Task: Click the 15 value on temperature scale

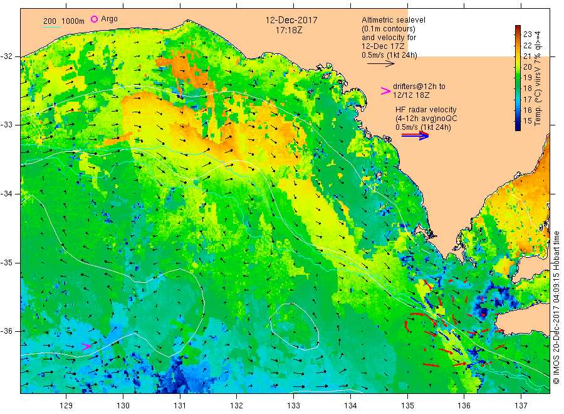Action: tap(527, 121)
